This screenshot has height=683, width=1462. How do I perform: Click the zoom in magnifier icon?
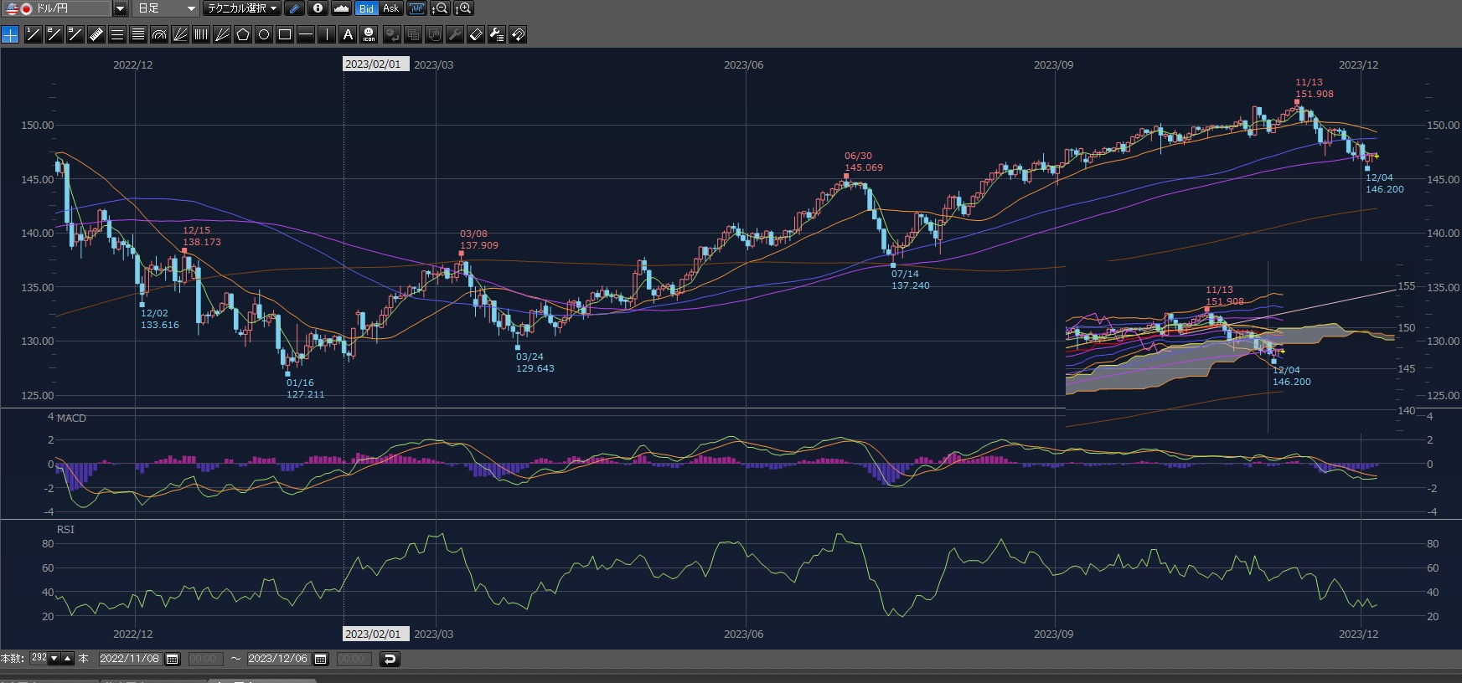(463, 8)
